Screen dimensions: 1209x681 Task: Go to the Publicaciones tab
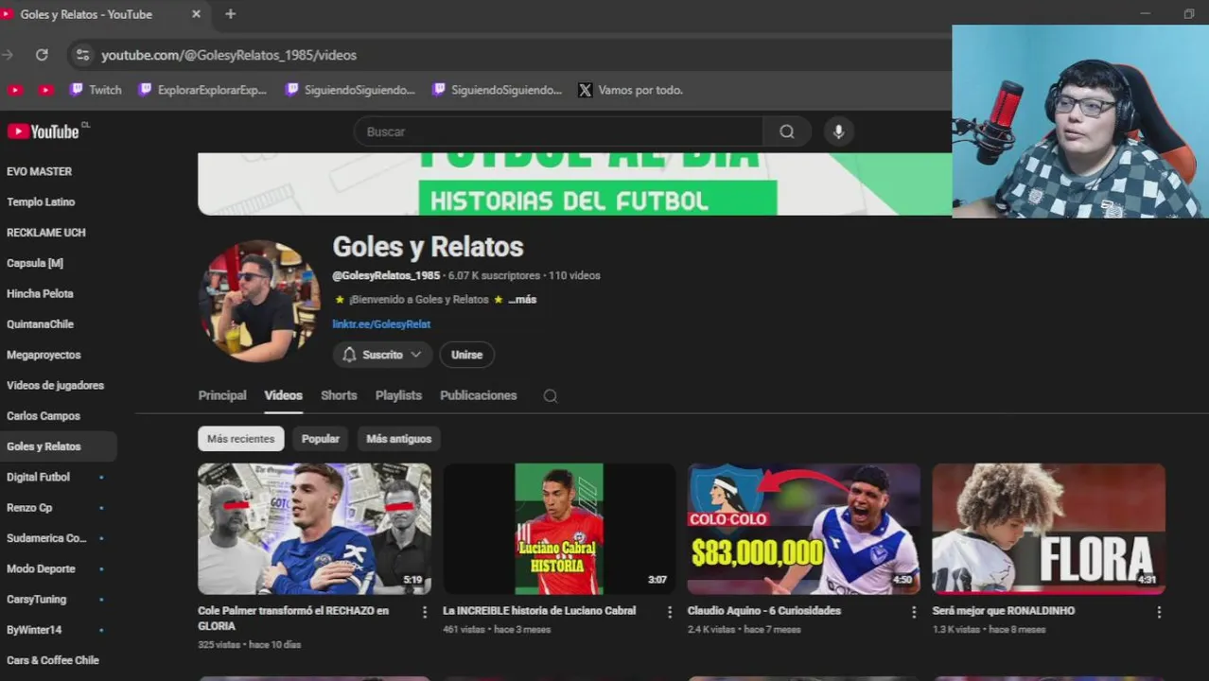pos(479,395)
